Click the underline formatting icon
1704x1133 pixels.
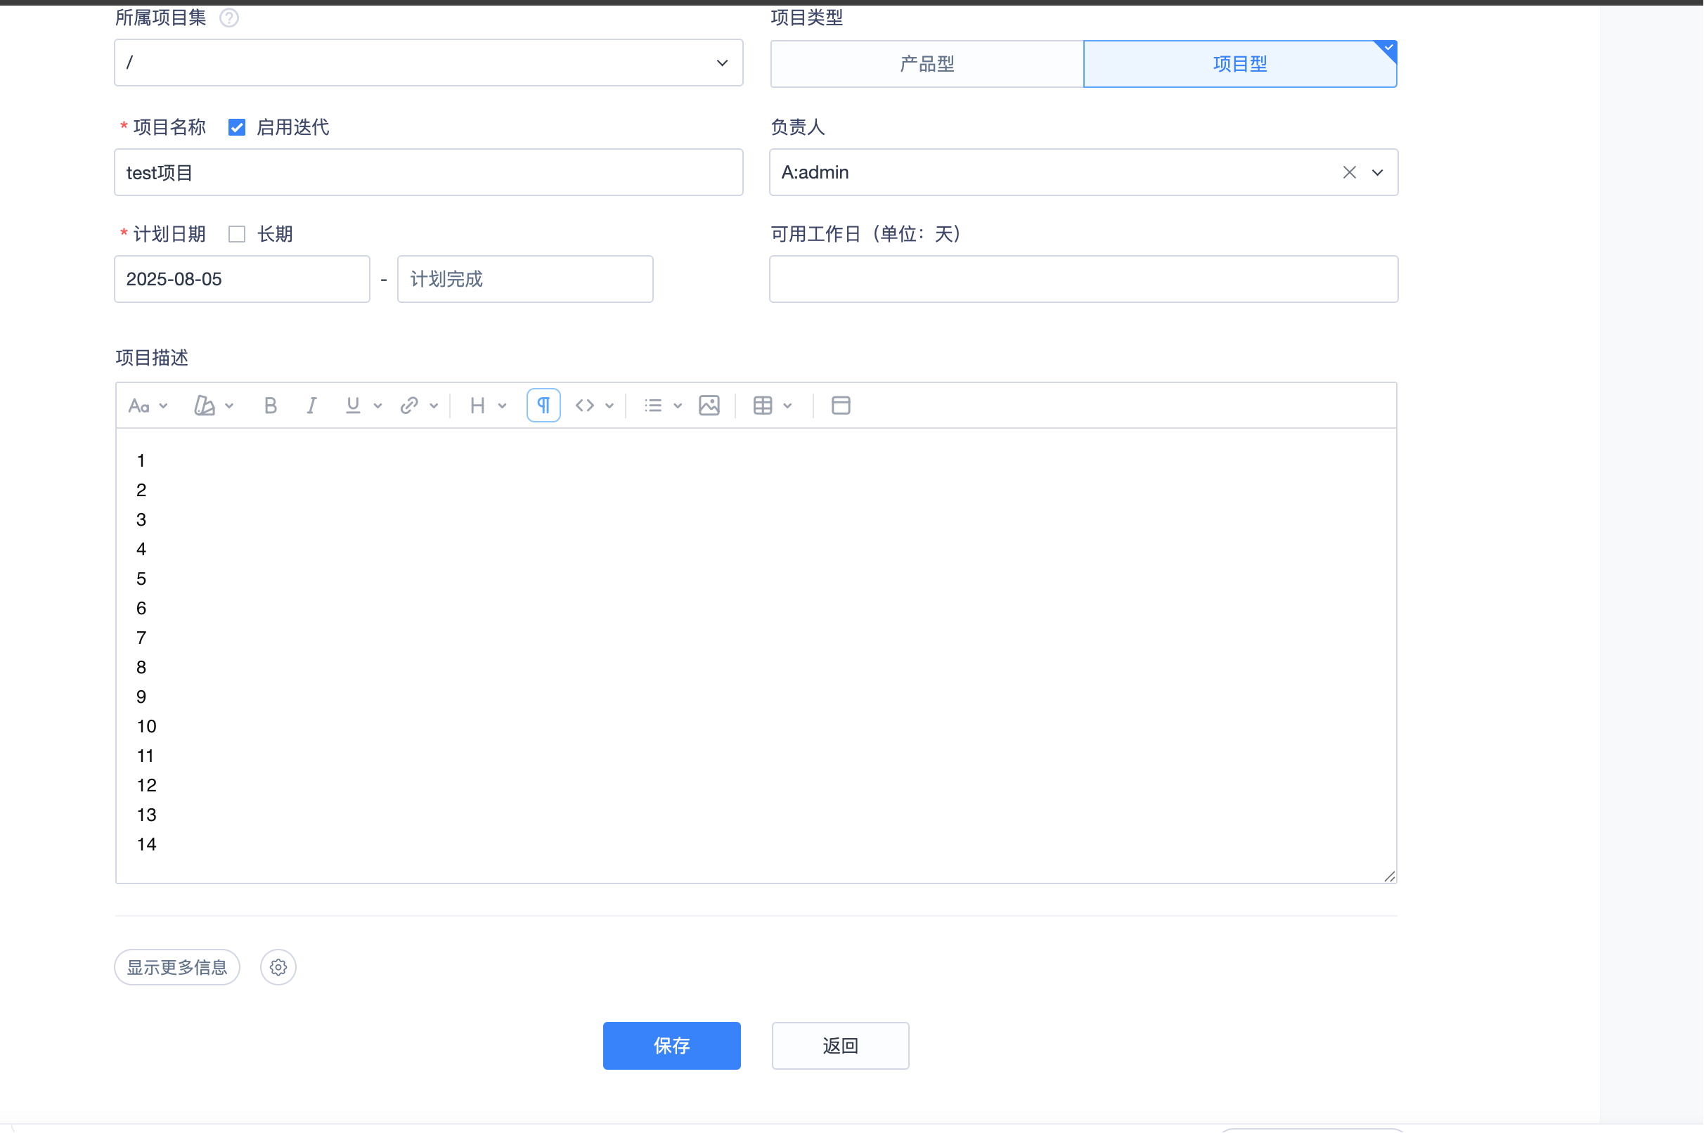(x=353, y=406)
